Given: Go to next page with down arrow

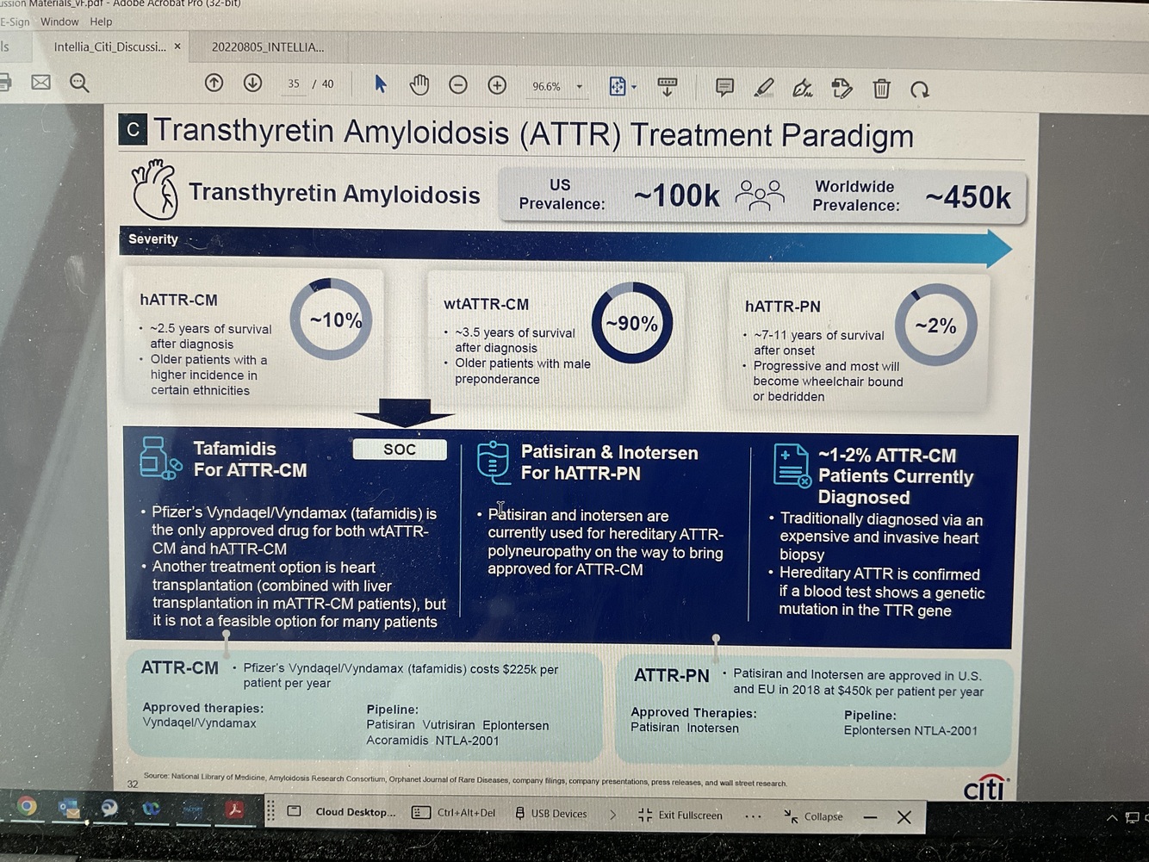Looking at the screenshot, I should pos(252,83).
